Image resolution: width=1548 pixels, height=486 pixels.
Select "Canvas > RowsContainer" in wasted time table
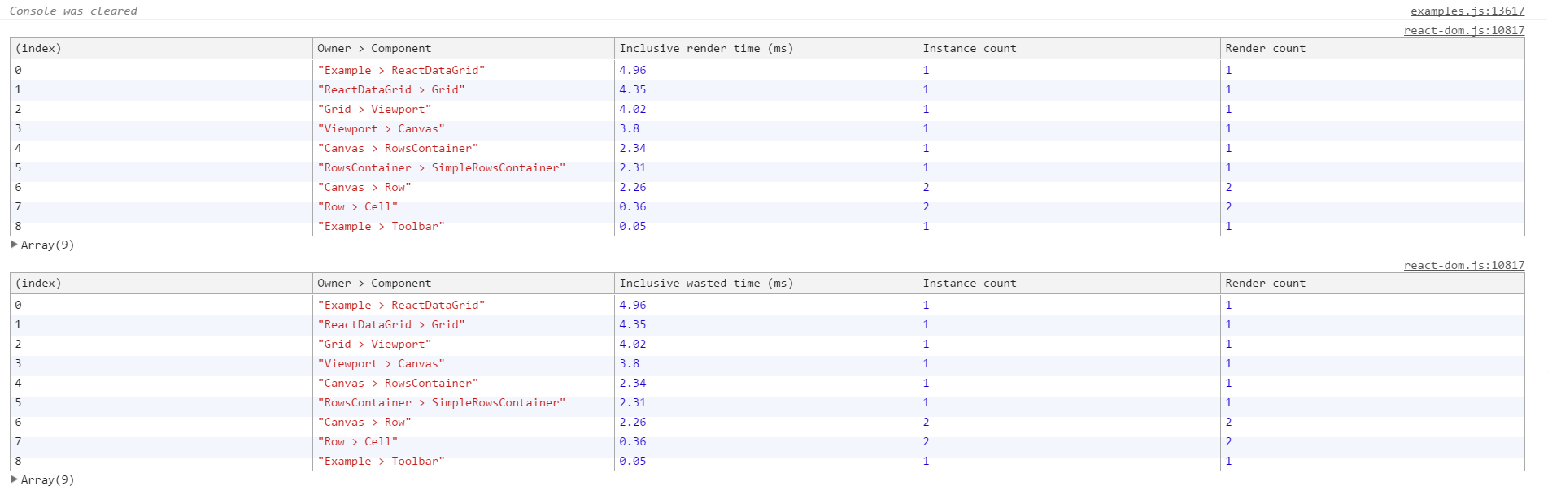(x=398, y=383)
